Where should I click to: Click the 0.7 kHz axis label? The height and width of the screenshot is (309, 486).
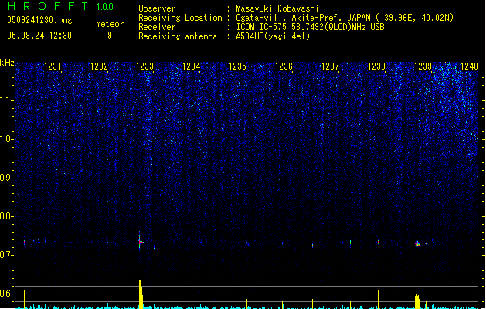click(x=7, y=255)
